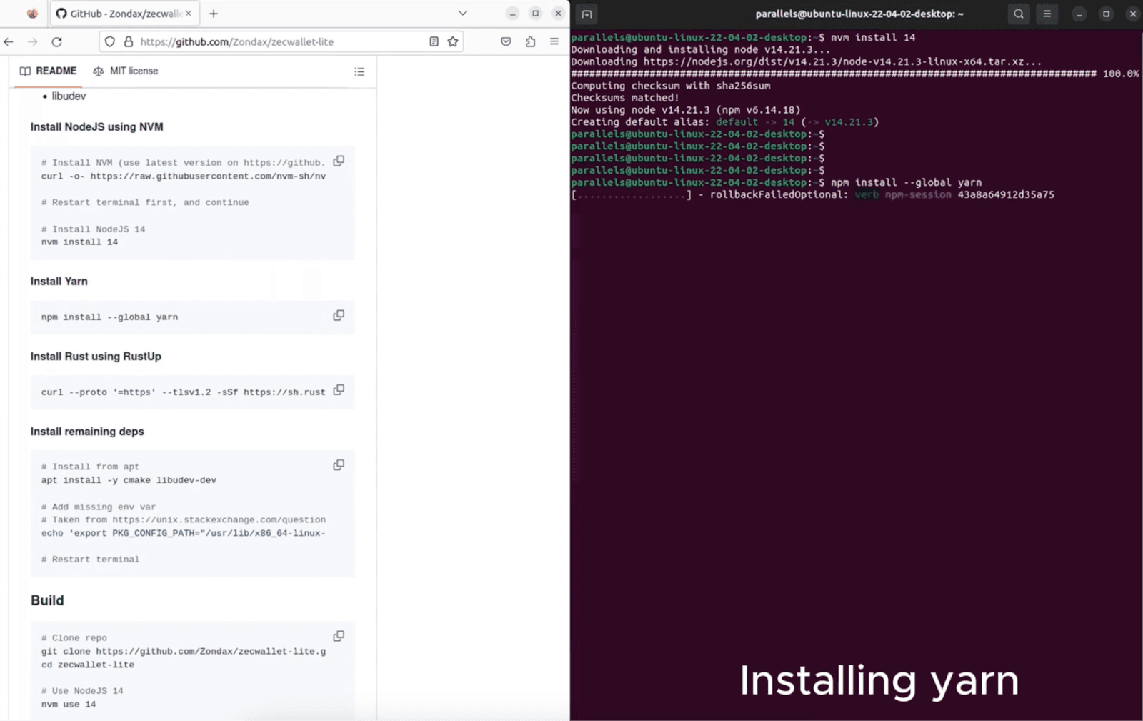Reload the GitHub page
Viewport: 1143px width, 721px height.
pos(57,41)
